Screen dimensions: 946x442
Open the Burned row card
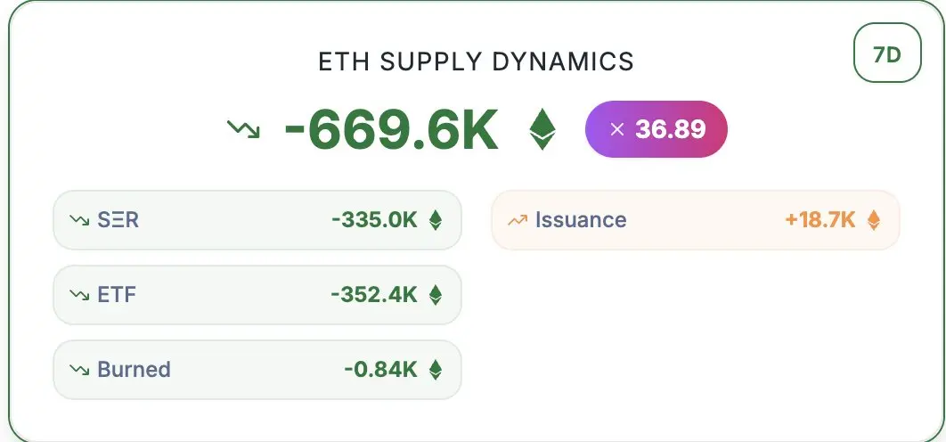(257, 370)
